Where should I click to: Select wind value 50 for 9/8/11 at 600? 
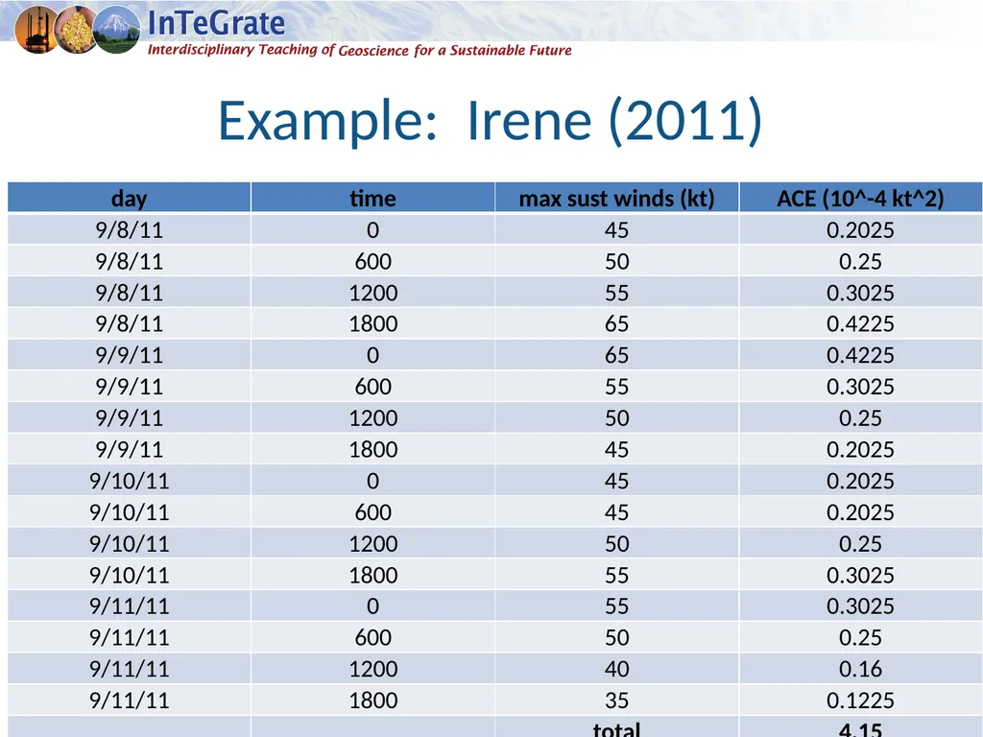[x=617, y=261]
